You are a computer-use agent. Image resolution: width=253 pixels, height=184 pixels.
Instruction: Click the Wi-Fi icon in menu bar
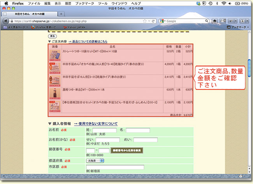tap(223, 3)
